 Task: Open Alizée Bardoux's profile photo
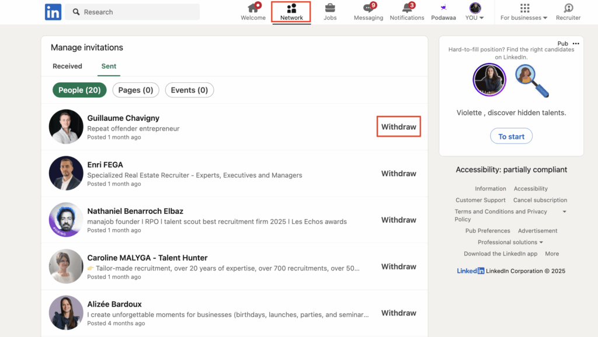pyautogui.click(x=66, y=313)
